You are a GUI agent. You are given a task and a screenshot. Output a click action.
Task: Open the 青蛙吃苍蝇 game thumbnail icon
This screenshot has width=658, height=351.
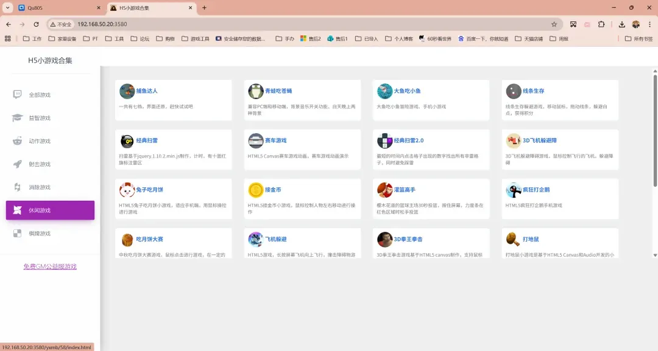[256, 91]
